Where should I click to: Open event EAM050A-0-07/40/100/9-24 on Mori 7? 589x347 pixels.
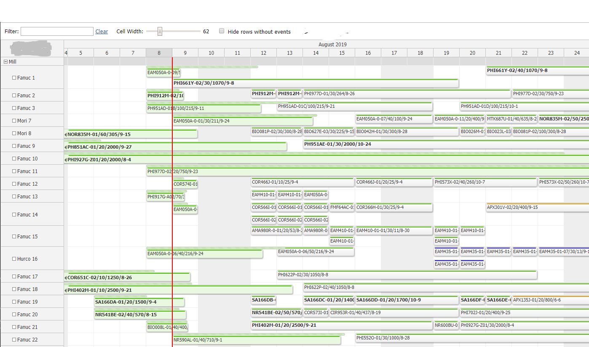[394, 119]
